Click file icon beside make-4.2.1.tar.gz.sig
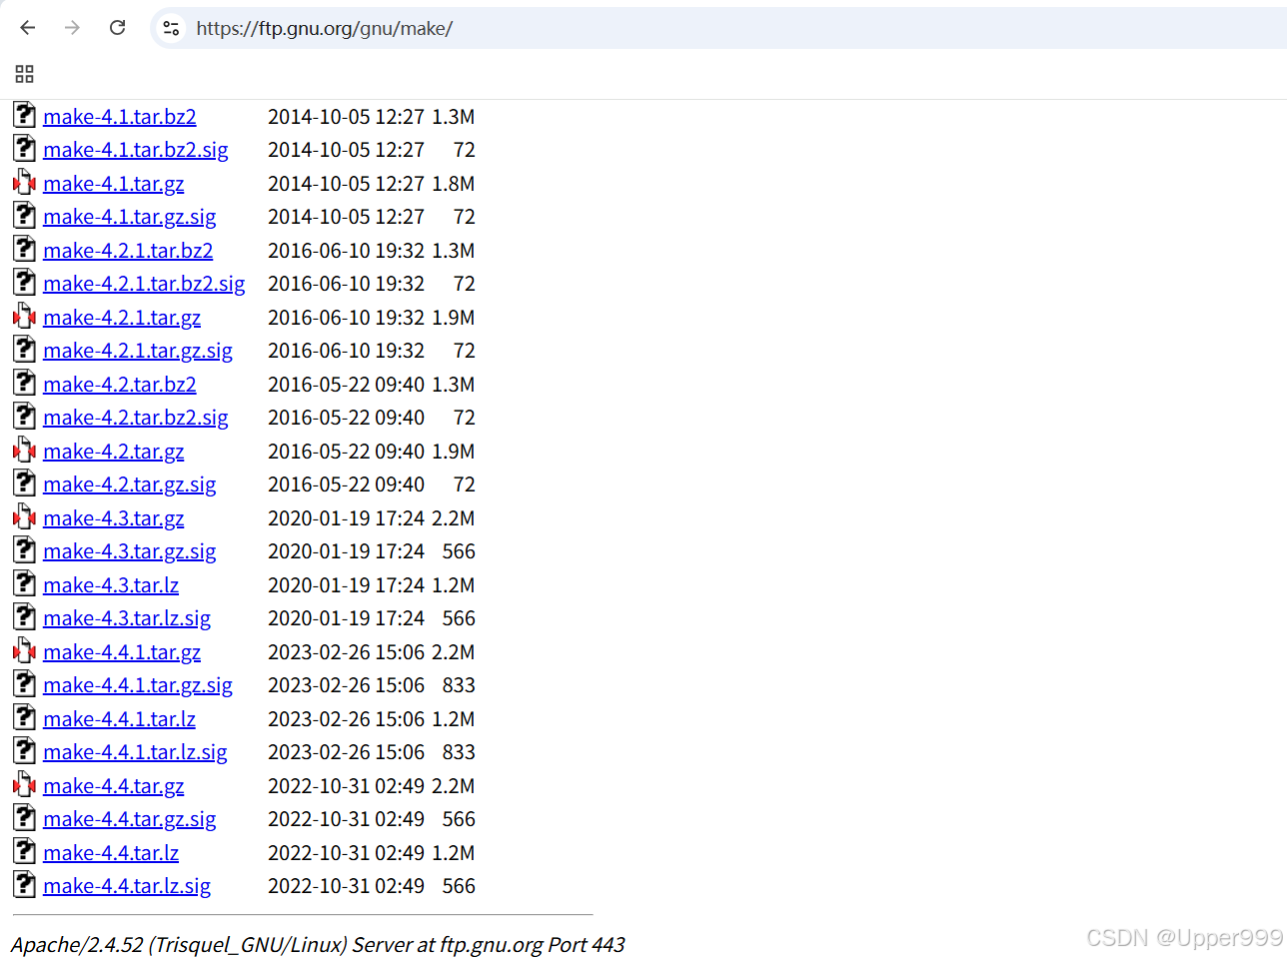 click(x=25, y=349)
